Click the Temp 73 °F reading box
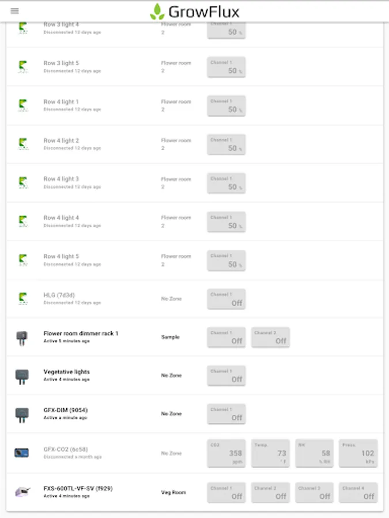The width and height of the screenshot is (389, 518). pos(270,453)
